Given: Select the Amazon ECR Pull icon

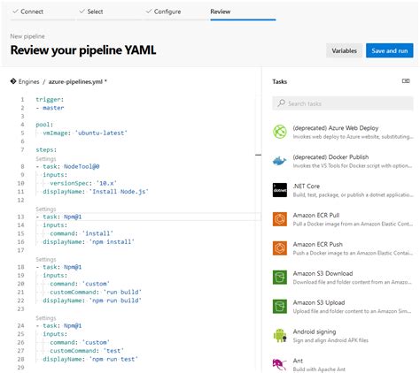Looking at the screenshot, I should click(x=280, y=219).
